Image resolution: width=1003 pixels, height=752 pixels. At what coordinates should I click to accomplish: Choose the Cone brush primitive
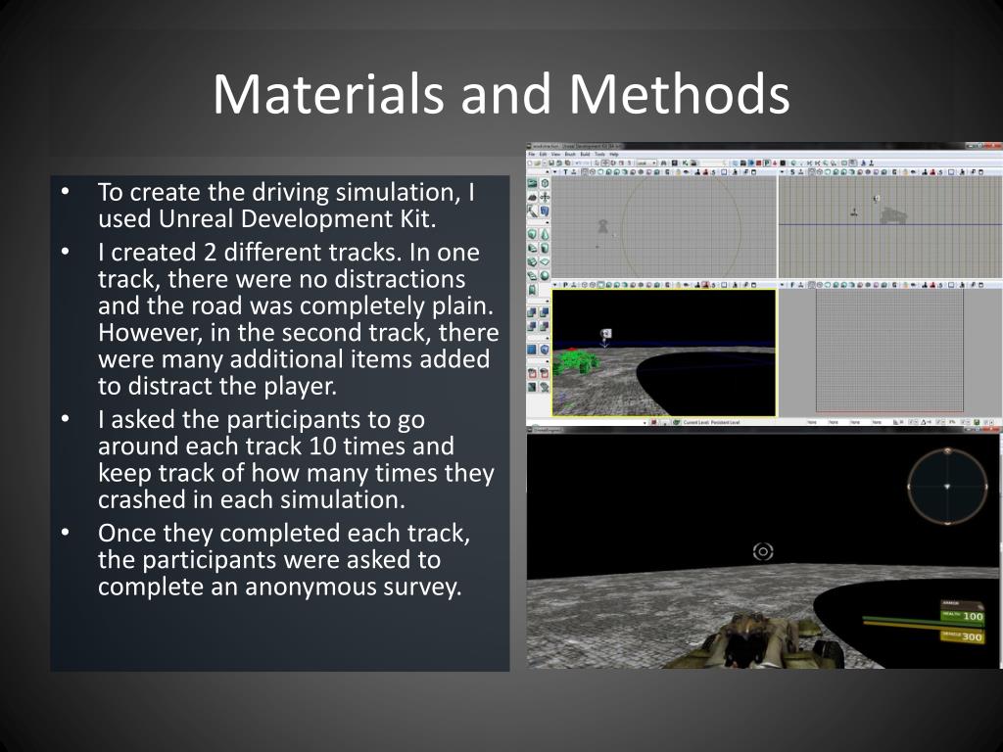545,234
